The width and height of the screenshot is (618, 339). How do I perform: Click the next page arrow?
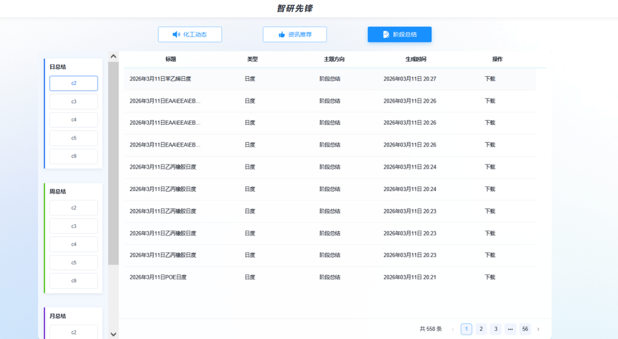point(538,329)
